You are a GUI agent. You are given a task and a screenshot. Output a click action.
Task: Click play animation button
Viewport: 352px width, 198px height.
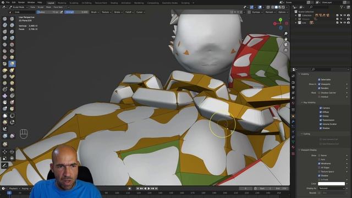point(149,189)
